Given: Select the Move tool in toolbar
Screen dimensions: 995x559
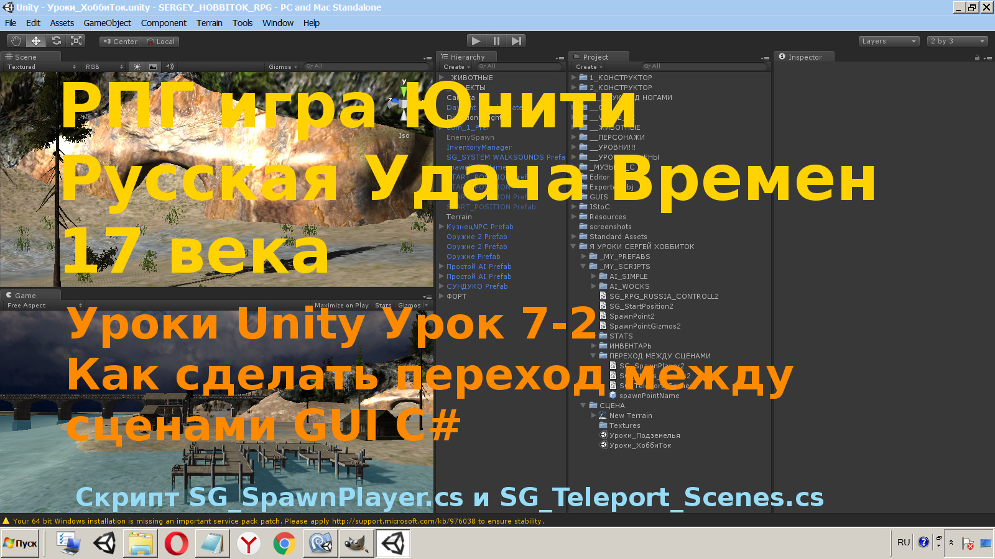Looking at the screenshot, I should pyautogui.click(x=36, y=41).
